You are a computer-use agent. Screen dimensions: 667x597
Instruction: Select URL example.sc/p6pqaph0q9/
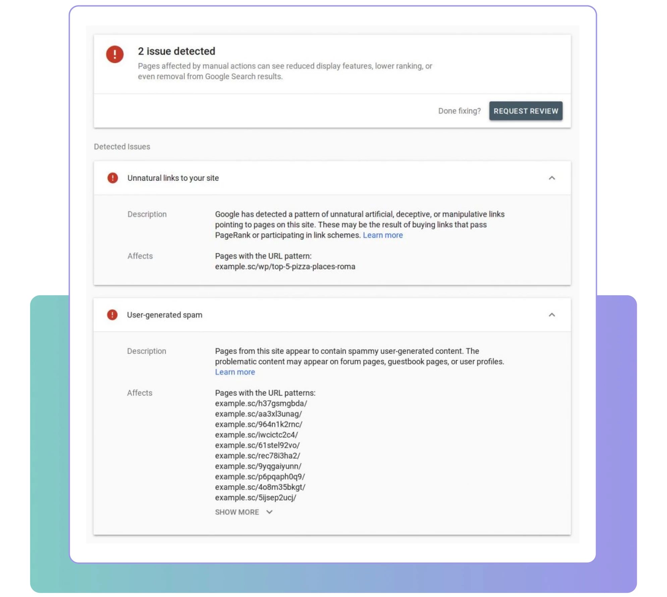260,476
